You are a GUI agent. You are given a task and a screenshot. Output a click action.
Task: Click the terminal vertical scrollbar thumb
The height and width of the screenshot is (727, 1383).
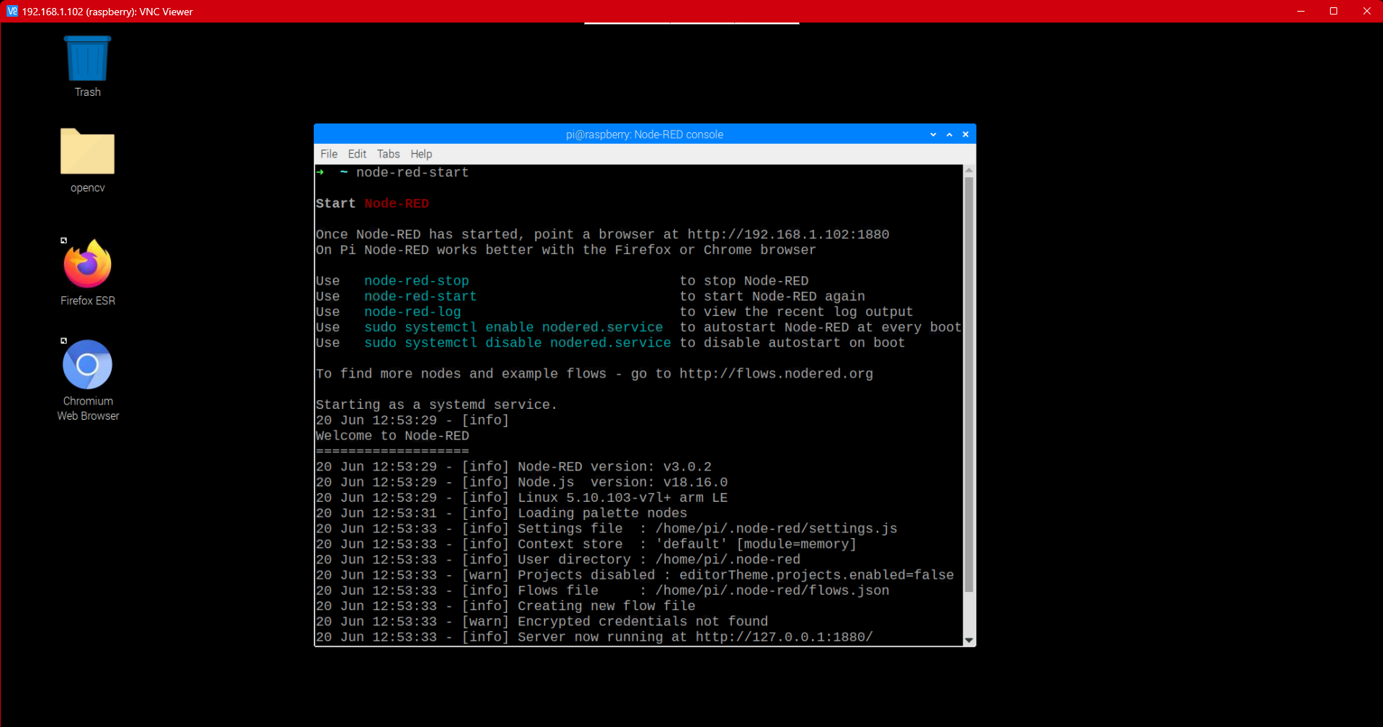click(x=969, y=385)
